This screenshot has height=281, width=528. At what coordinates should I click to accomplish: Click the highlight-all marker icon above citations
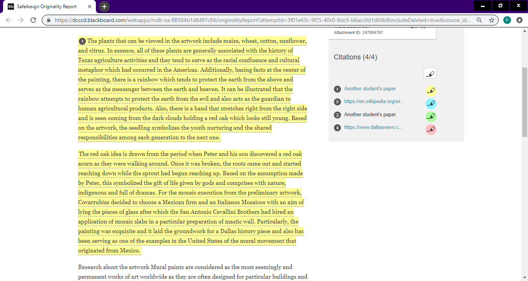point(430,73)
